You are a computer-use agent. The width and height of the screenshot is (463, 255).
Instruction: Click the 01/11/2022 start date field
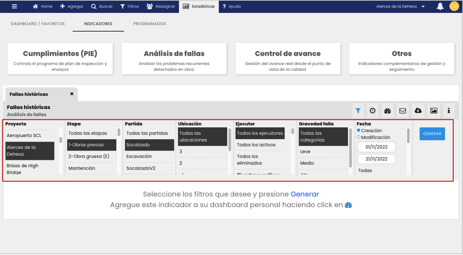376,147
